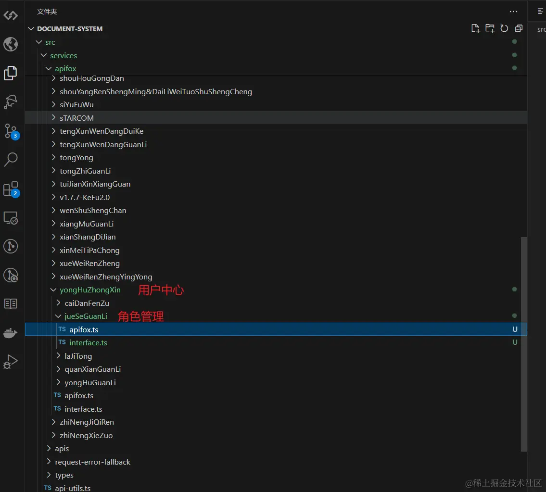Open the Source Control view with badge 3

(x=11, y=131)
